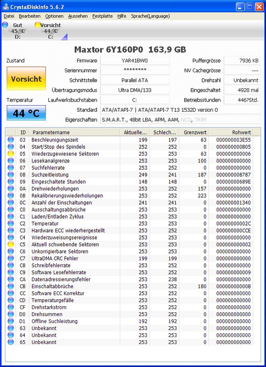Click the ID column header
This screenshot has width=266, height=367.
point(23,132)
